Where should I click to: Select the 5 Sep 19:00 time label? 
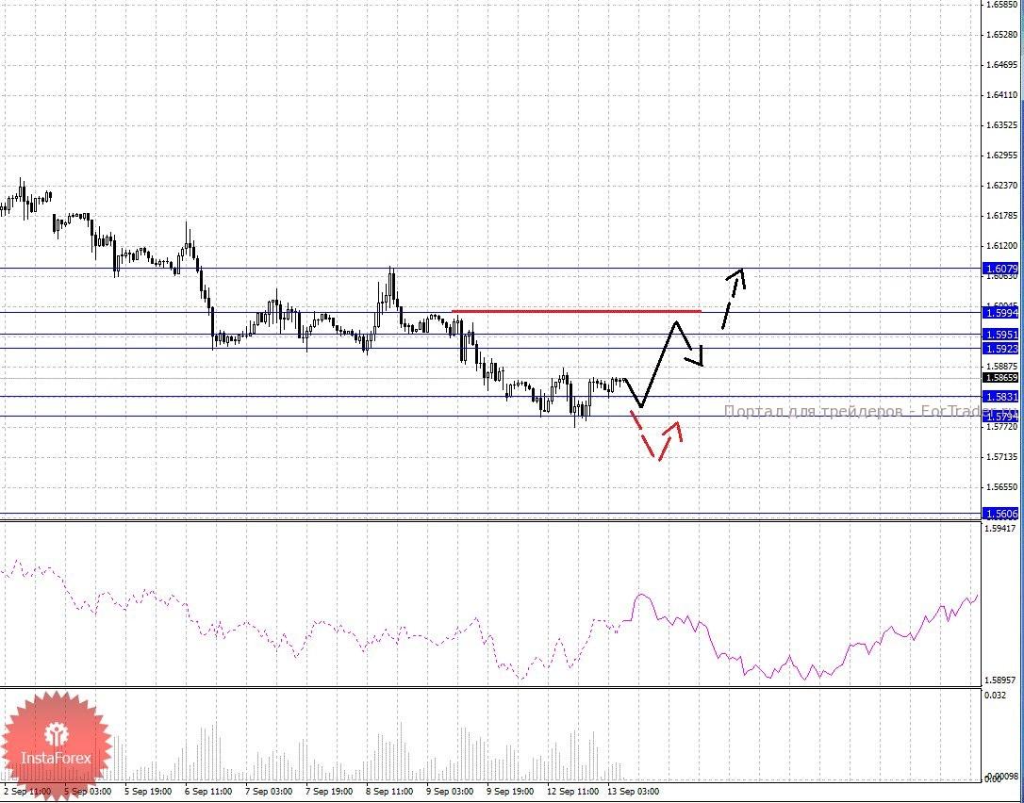click(148, 792)
